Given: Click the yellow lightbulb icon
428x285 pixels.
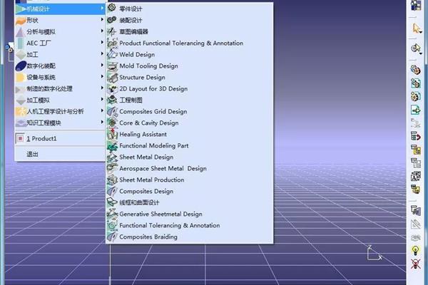Looking at the screenshot, I should tap(415, 250).
